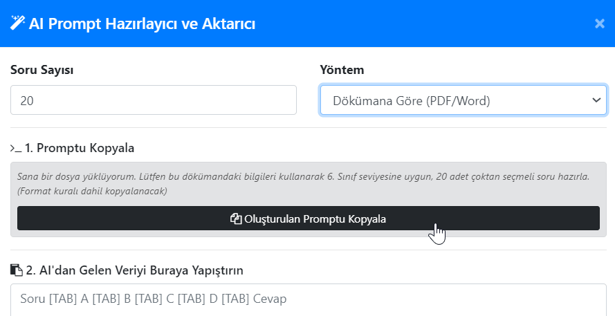Click the "1. Promptu Kopyala" heading

[x=79, y=148]
